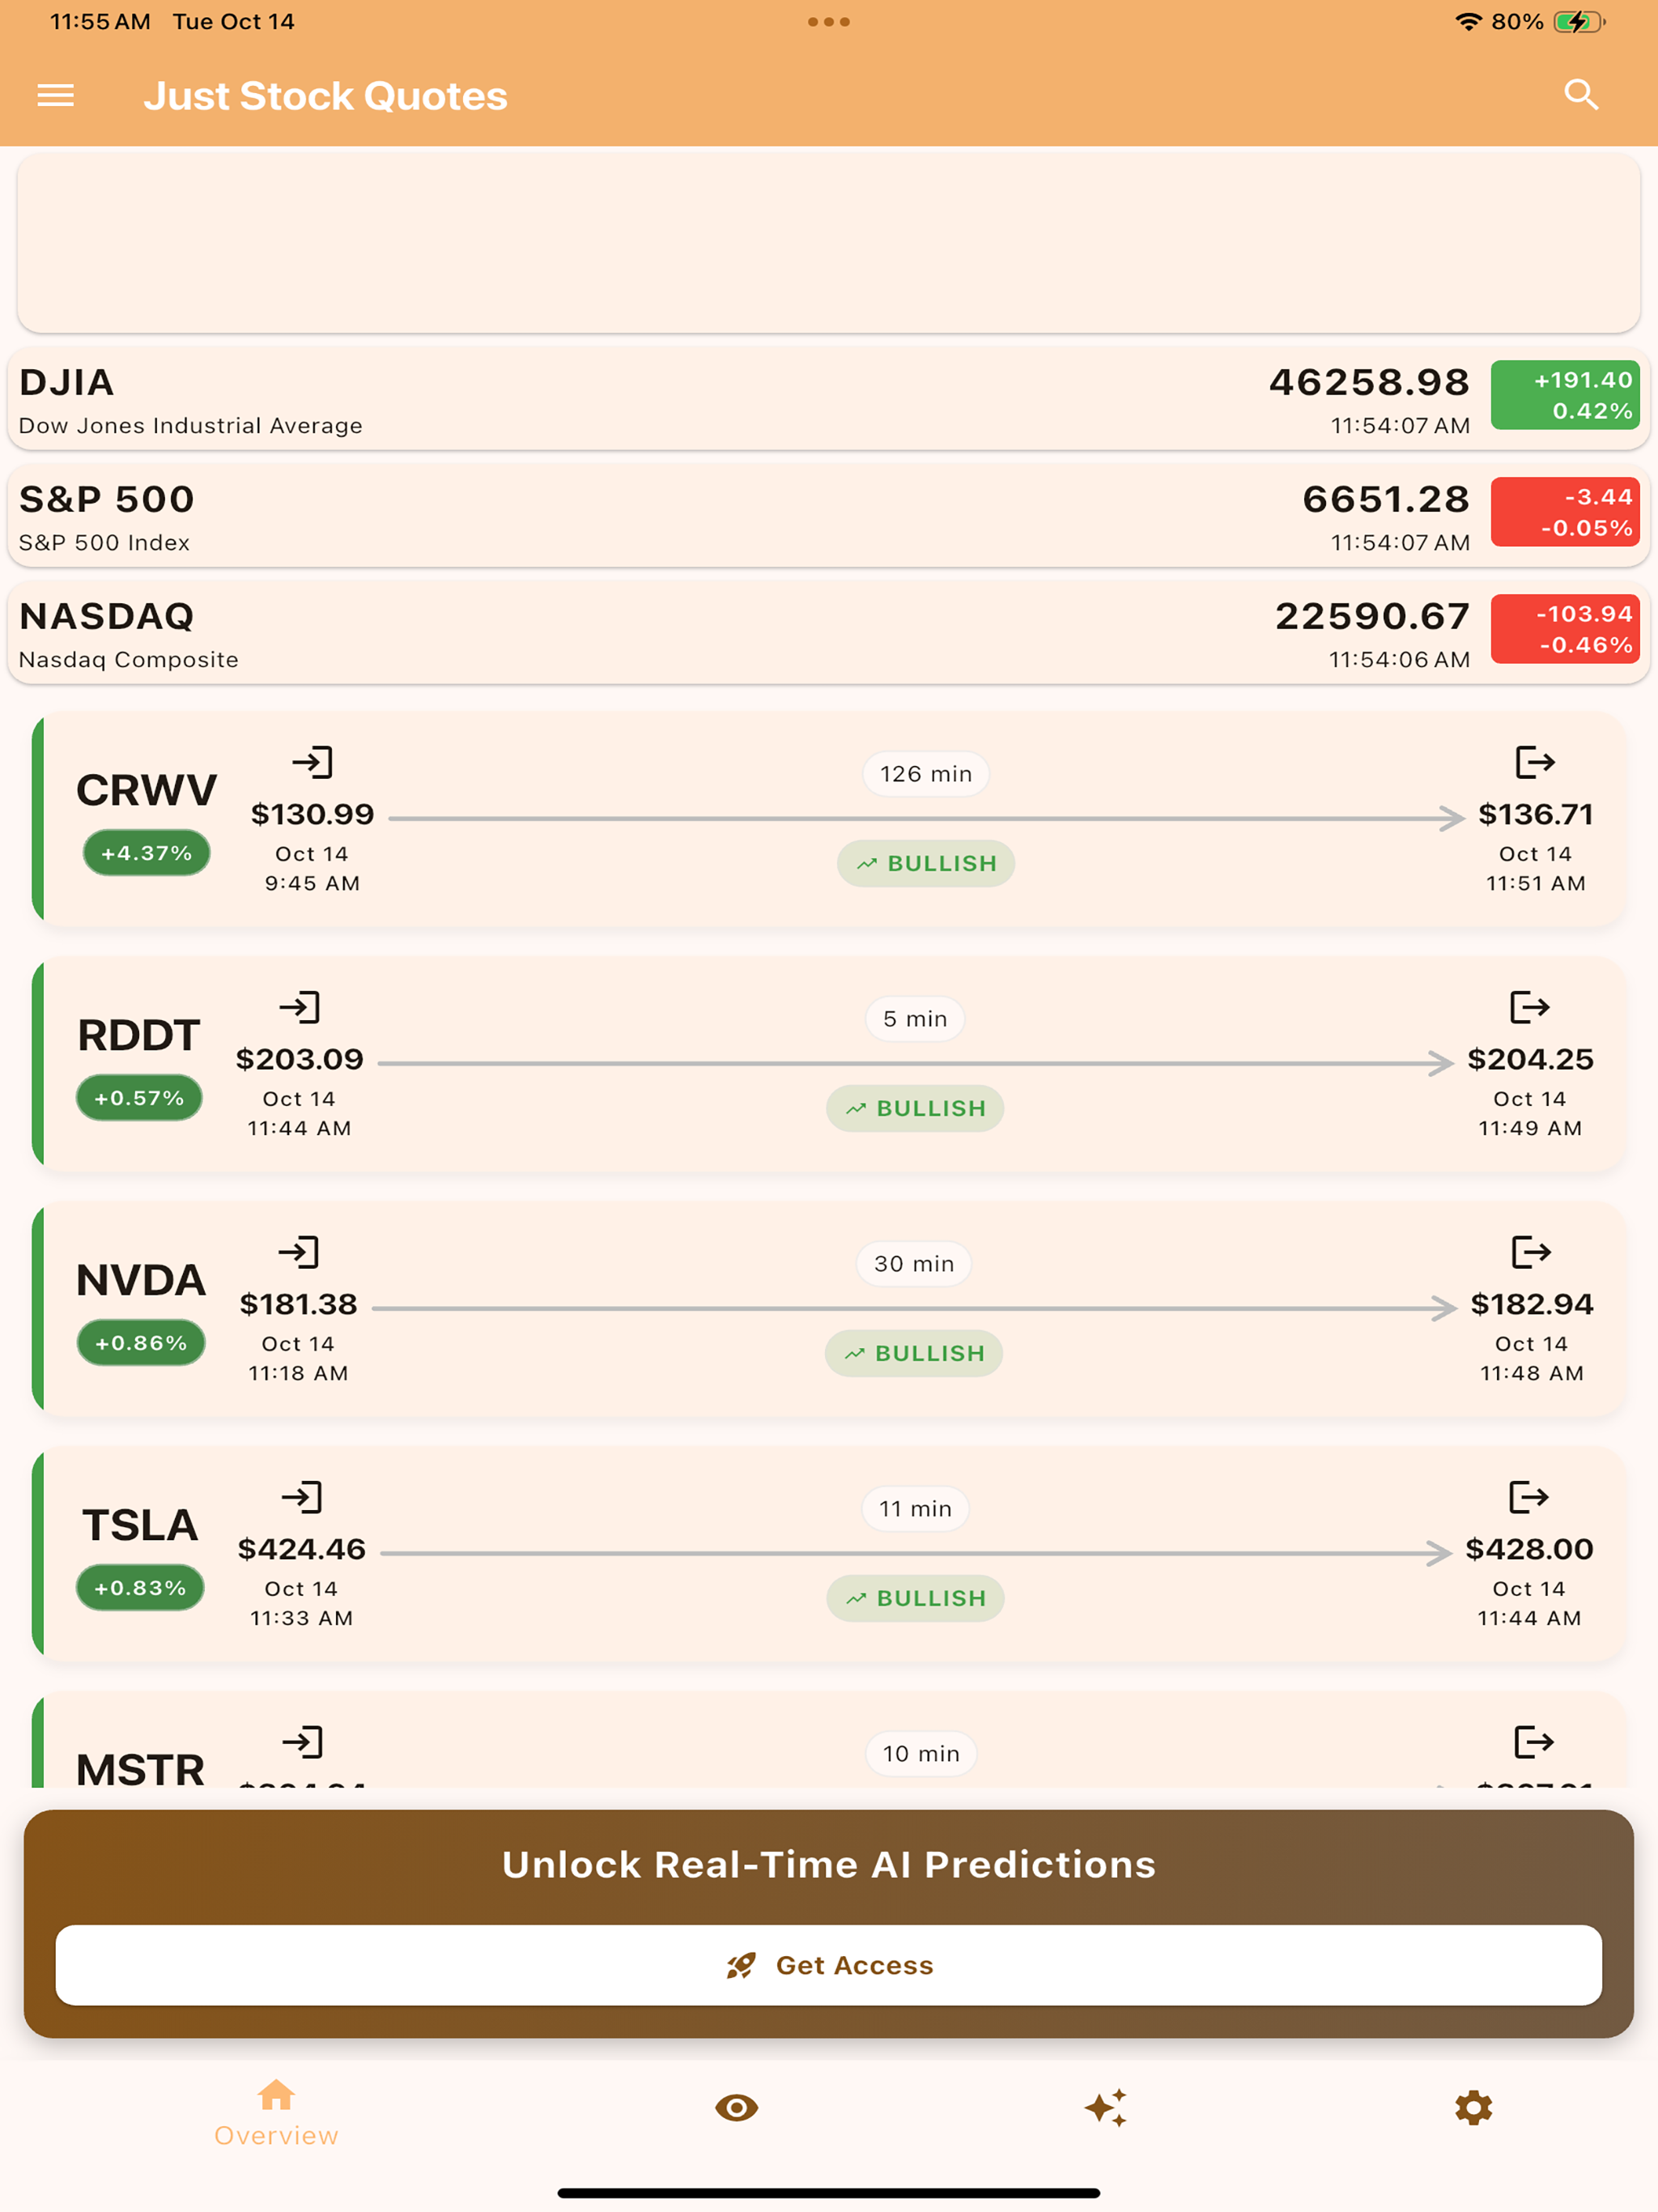Tap NVDA entry price $181.38

pos(298,1304)
